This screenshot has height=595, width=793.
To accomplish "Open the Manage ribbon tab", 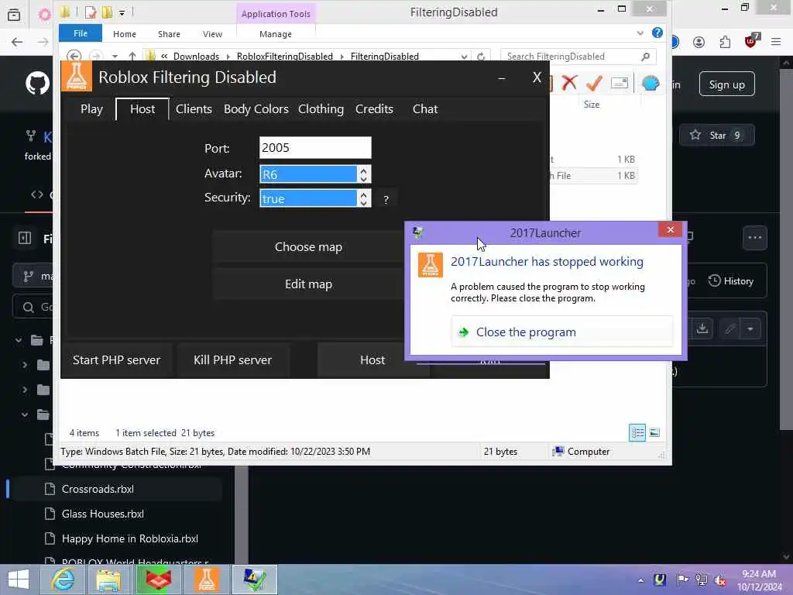I will 275,34.
